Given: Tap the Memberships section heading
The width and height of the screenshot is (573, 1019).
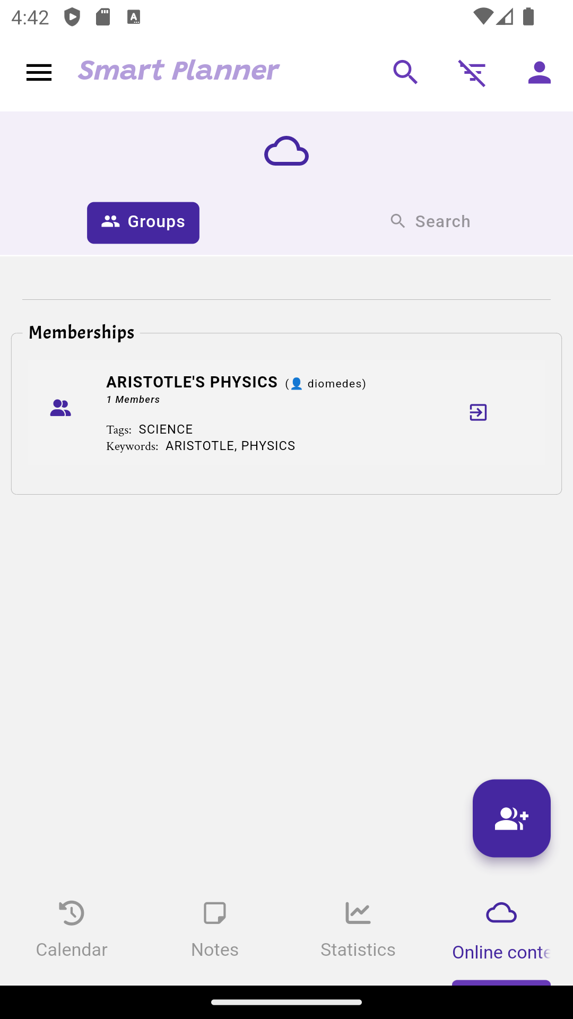Looking at the screenshot, I should click(82, 332).
